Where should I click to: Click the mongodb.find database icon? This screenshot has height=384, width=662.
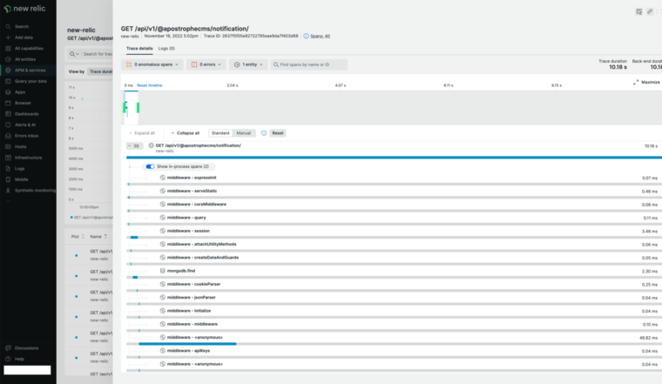163,271
